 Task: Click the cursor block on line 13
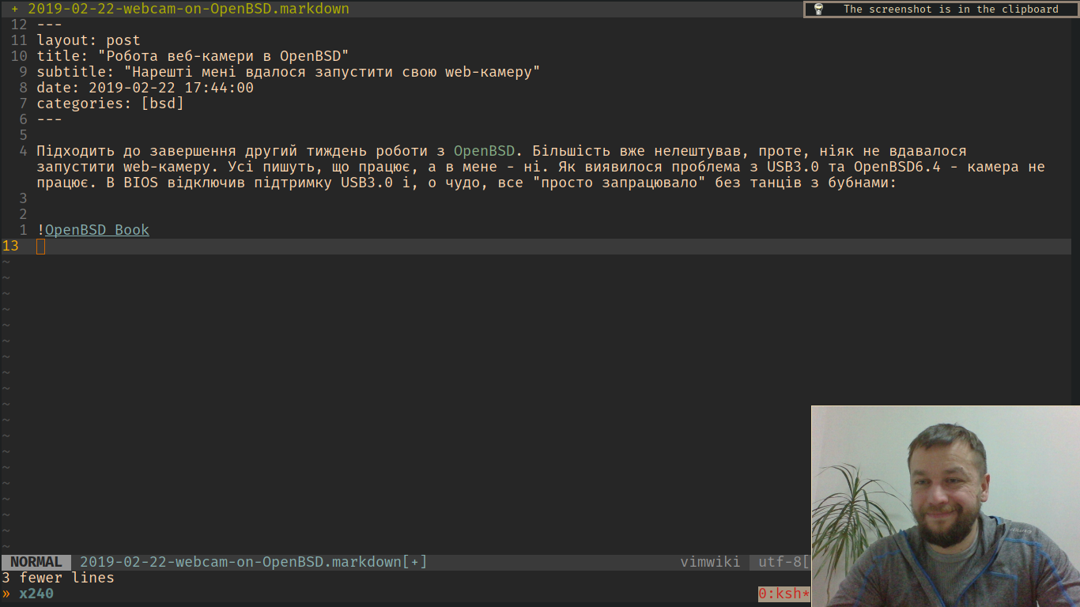click(x=41, y=246)
